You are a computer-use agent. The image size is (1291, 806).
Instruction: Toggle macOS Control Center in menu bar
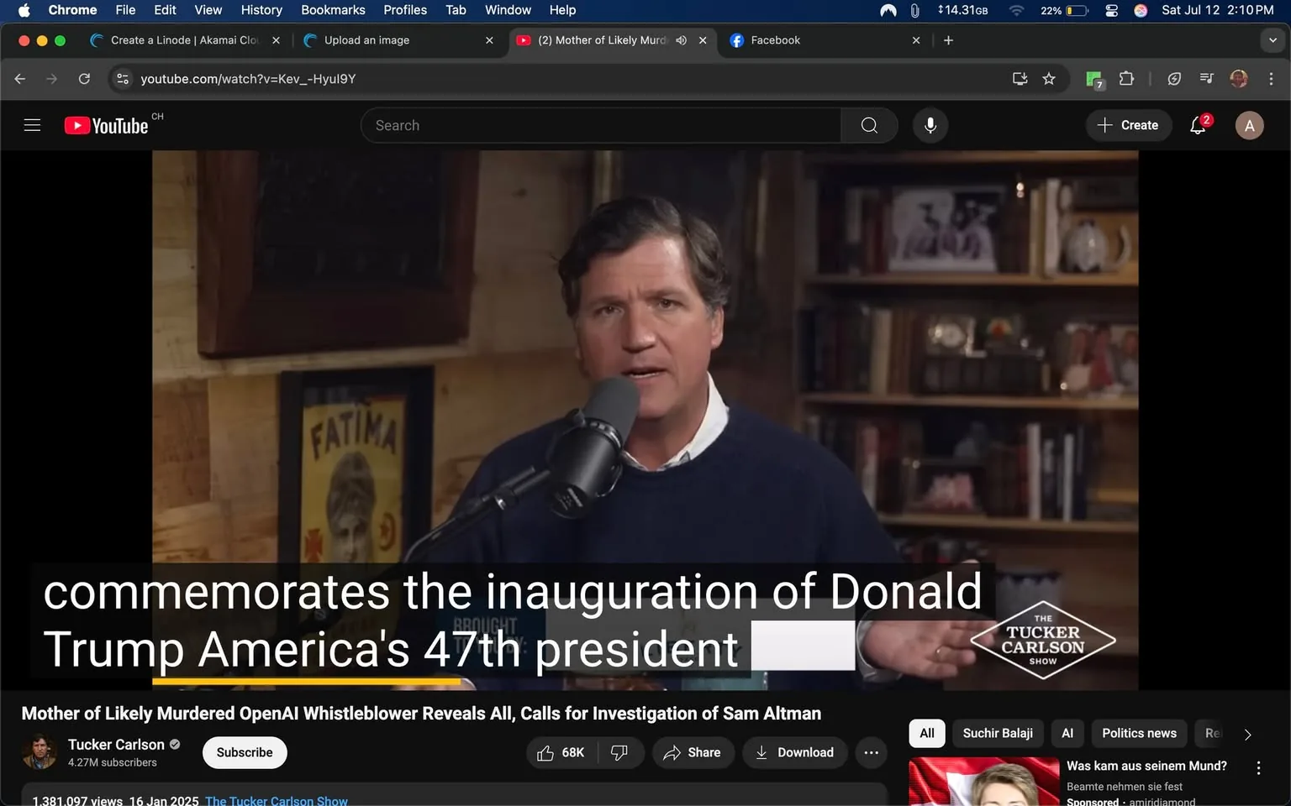pyautogui.click(x=1111, y=10)
